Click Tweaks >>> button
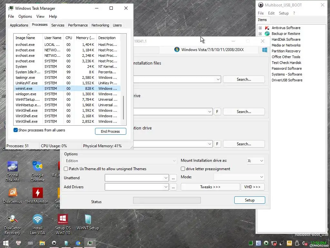 click(210, 187)
